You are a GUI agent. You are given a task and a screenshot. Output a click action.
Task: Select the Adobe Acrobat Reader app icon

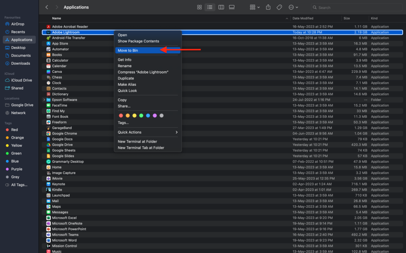click(x=48, y=26)
